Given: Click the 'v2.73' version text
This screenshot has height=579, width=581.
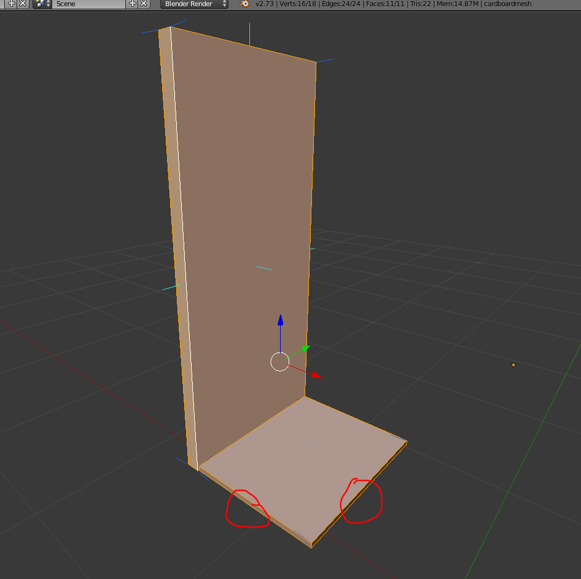Looking at the screenshot, I should [265, 4].
